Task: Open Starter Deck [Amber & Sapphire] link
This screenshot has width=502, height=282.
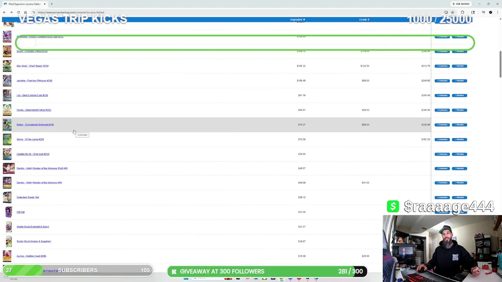Action: [x=34, y=241]
